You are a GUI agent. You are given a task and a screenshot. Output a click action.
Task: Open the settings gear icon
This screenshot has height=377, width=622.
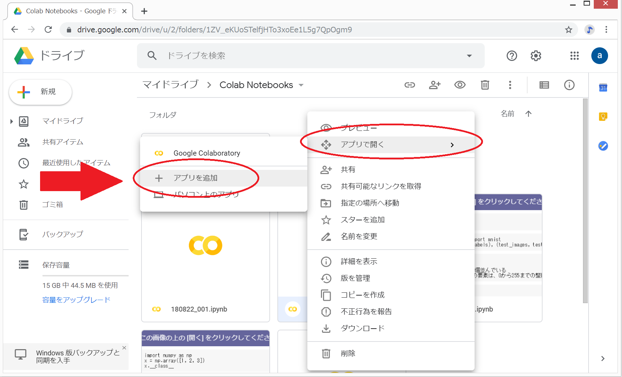point(536,56)
